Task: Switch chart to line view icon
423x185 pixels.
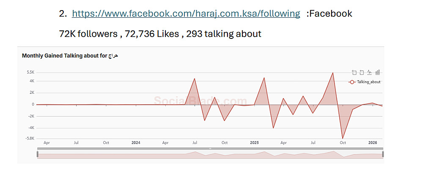Action: tap(369, 72)
